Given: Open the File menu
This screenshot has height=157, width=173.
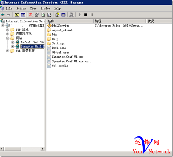Looking at the screenshot, I should (9, 8).
